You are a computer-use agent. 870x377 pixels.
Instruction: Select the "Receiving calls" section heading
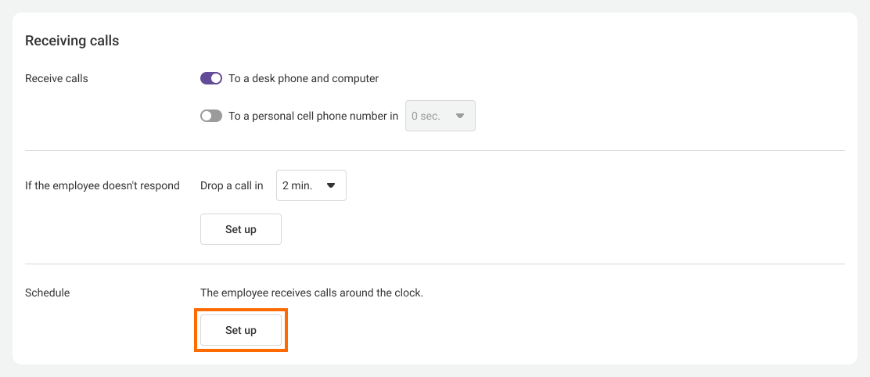tap(72, 41)
